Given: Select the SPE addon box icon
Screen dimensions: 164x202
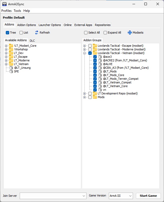Looking at the screenshot, I should click(11, 71).
